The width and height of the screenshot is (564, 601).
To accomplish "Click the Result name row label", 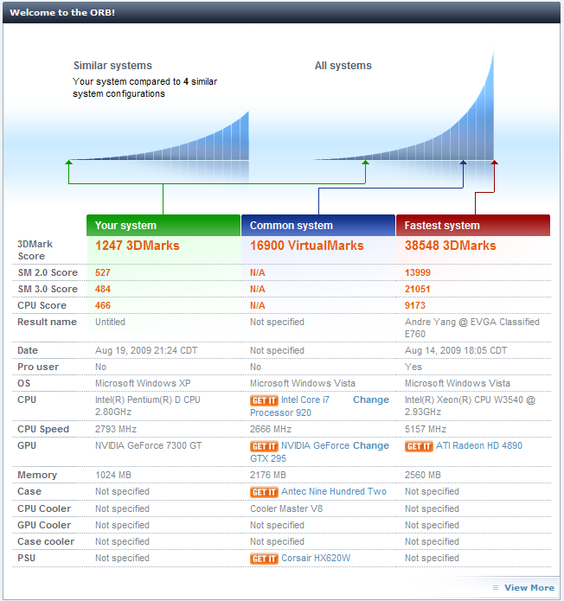I will 48,322.
